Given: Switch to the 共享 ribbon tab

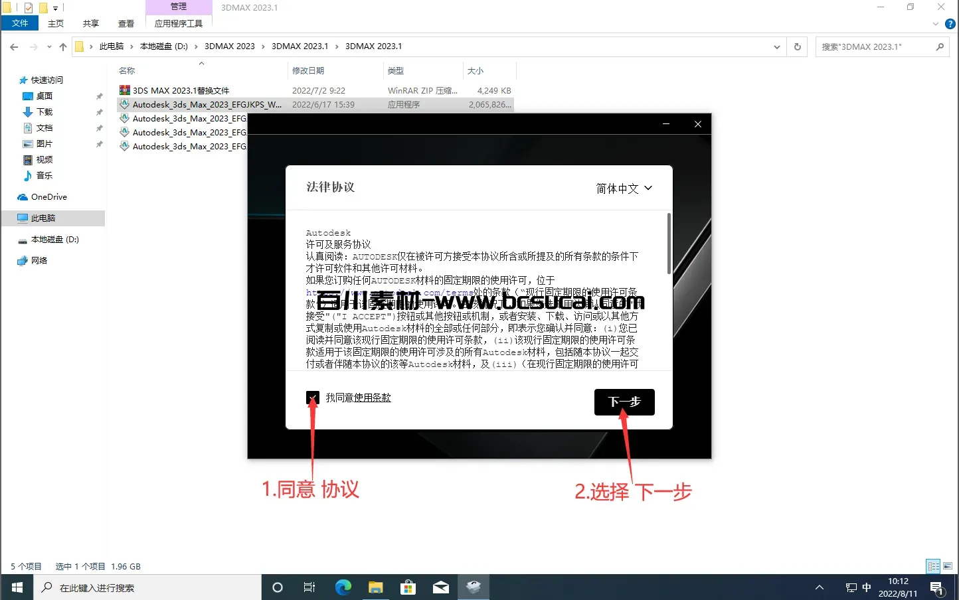Looking at the screenshot, I should pos(91,23).
